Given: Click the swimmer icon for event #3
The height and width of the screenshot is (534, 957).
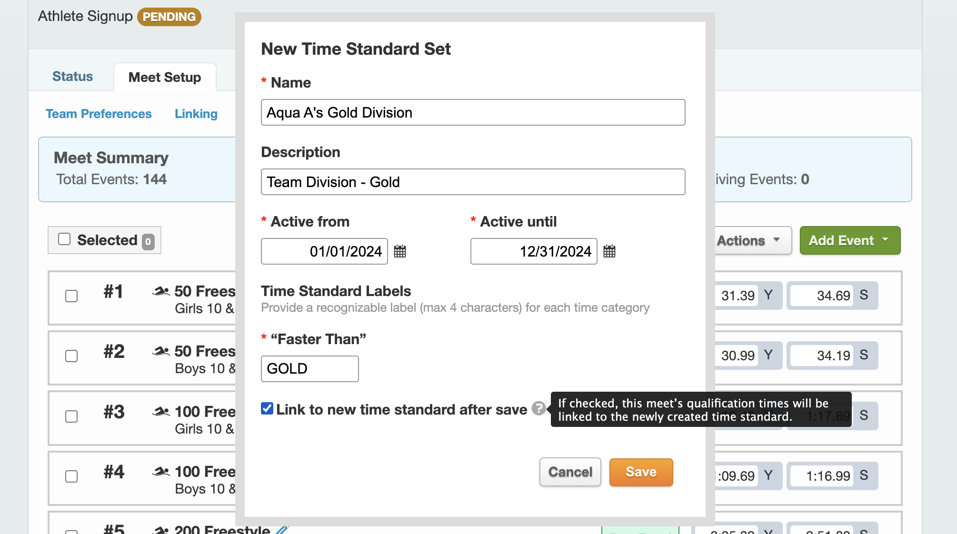Looking at the screenshot, I should [x=161, y=411].
